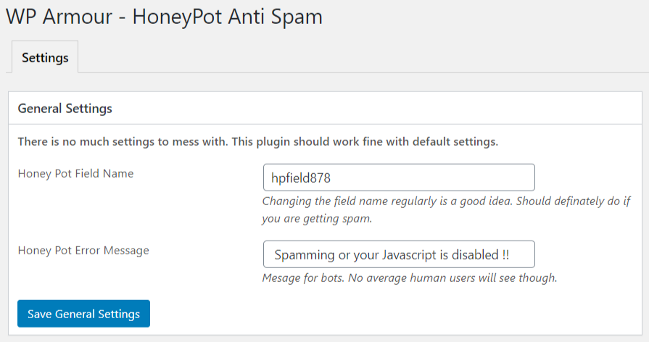Image resolution: width=649 pixels, height=342 pixels.
Task: Focus the Honey Pot Error Message input
Action: pyautogui.click(x=399, y=255)
